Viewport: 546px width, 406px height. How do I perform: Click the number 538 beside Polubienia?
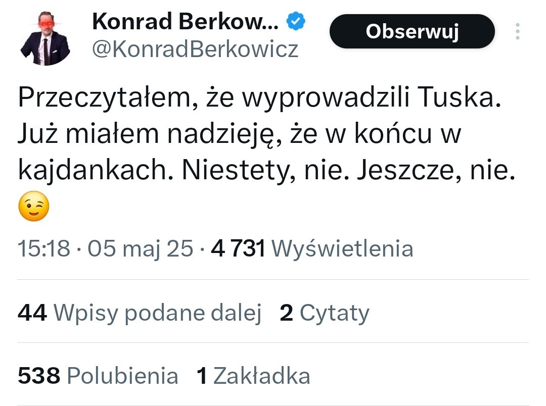[39, 376]
